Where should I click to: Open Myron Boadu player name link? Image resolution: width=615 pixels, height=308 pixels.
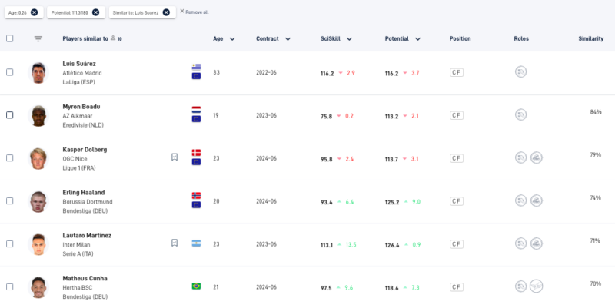[x=81, y=107]
